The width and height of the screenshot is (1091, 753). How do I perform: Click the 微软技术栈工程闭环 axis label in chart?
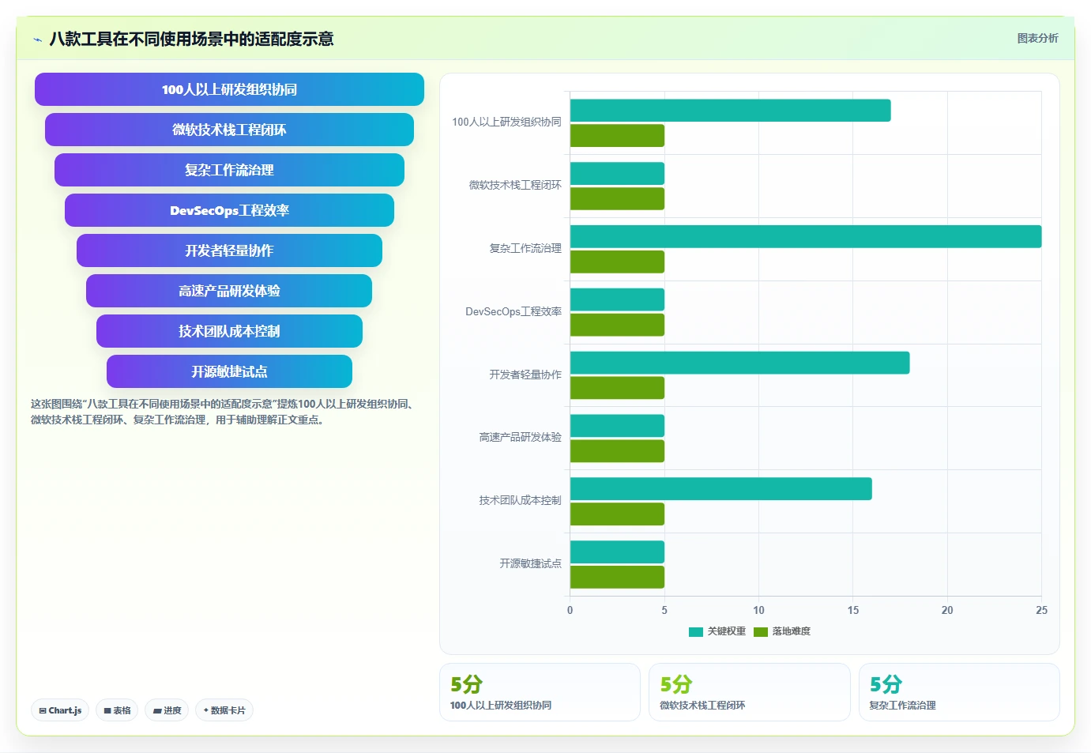tap(515, 185)
